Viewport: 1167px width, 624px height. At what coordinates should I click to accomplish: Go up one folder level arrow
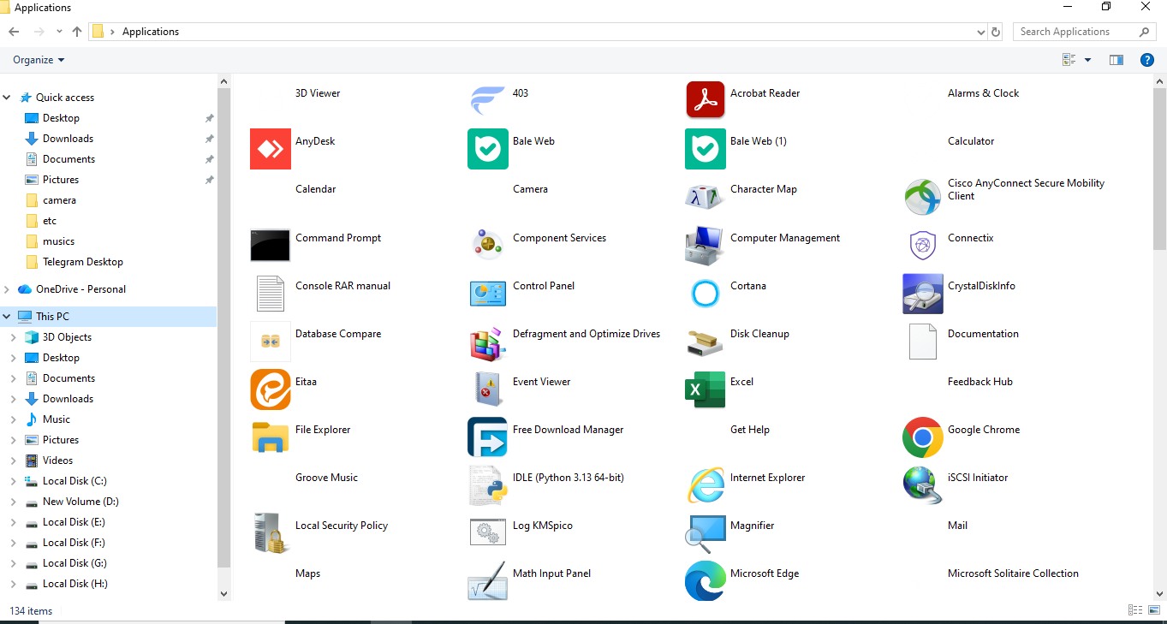click(x=77, y=32)
